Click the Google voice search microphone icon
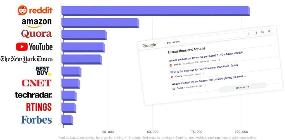The height and width of the screenshot is (140, 285). (256, 33)
